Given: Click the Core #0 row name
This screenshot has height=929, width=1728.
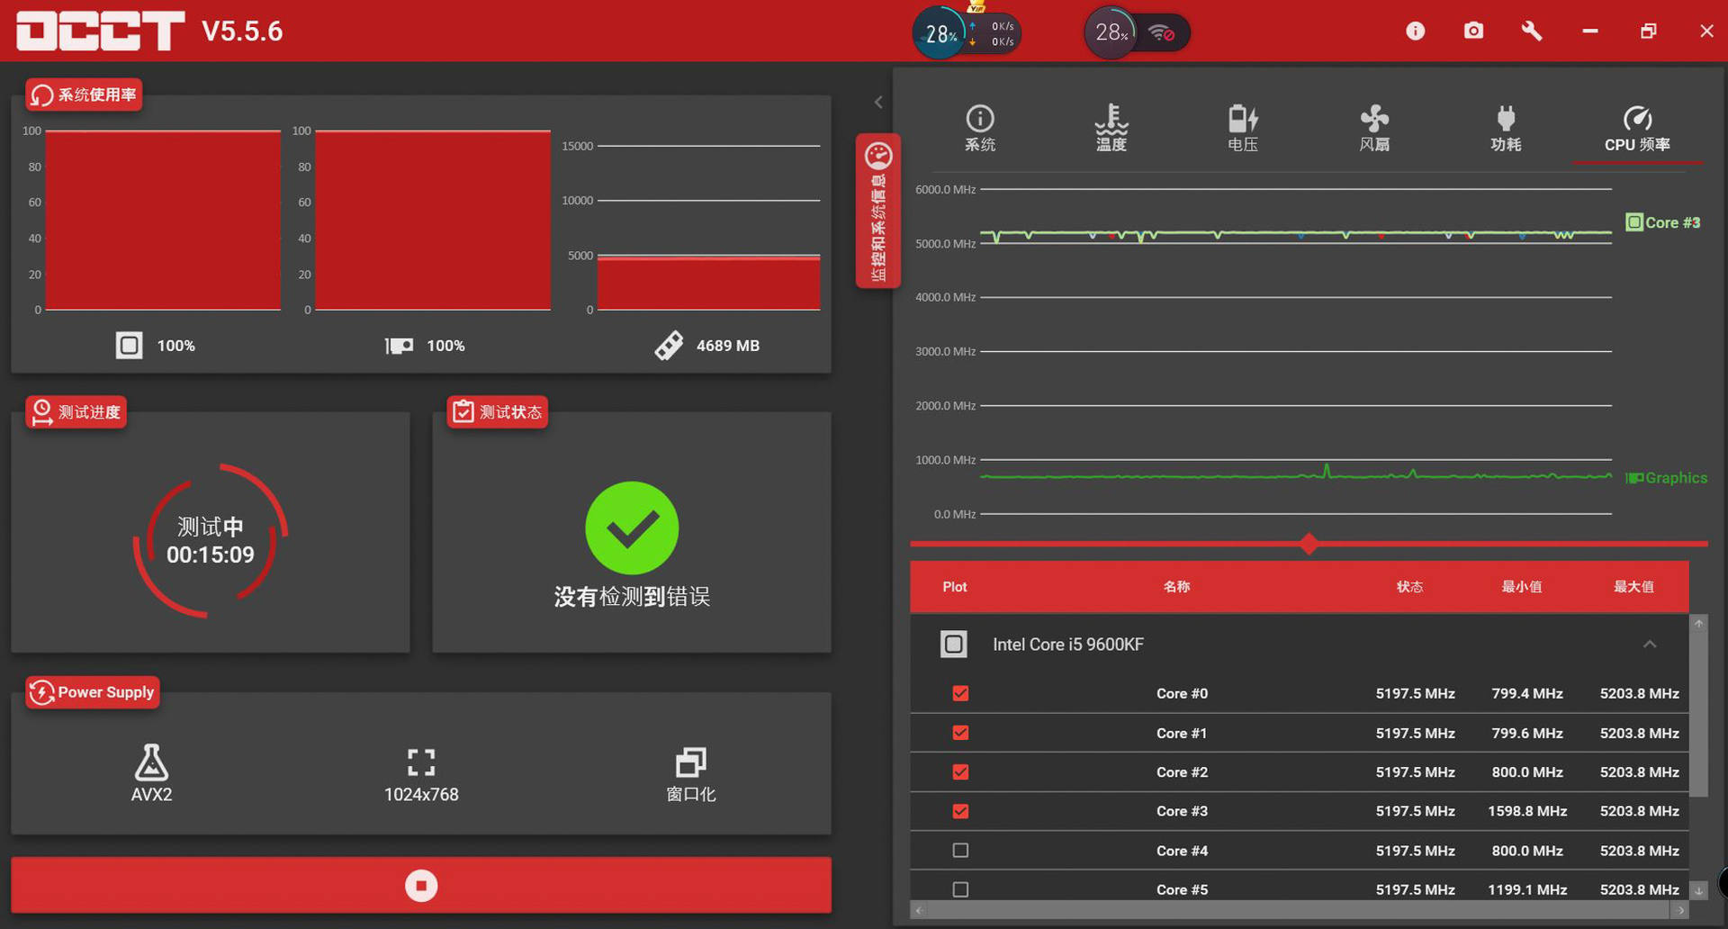Looking at the screenshot, I should [1182, 693].
